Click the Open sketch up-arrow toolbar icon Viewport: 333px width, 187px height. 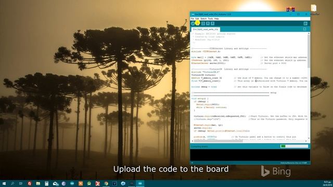coord(208,23)
